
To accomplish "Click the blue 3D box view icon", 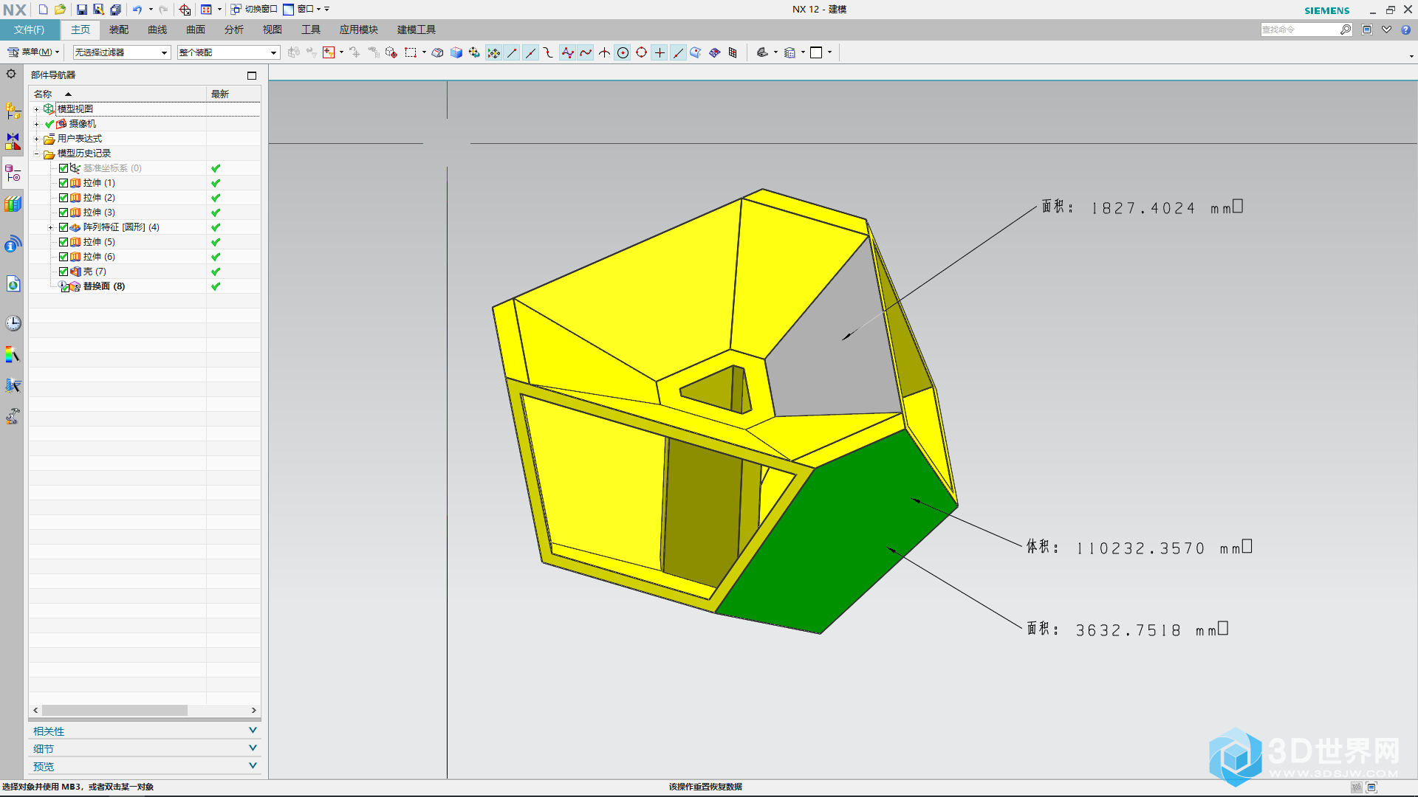I will [x=456, y=52].
